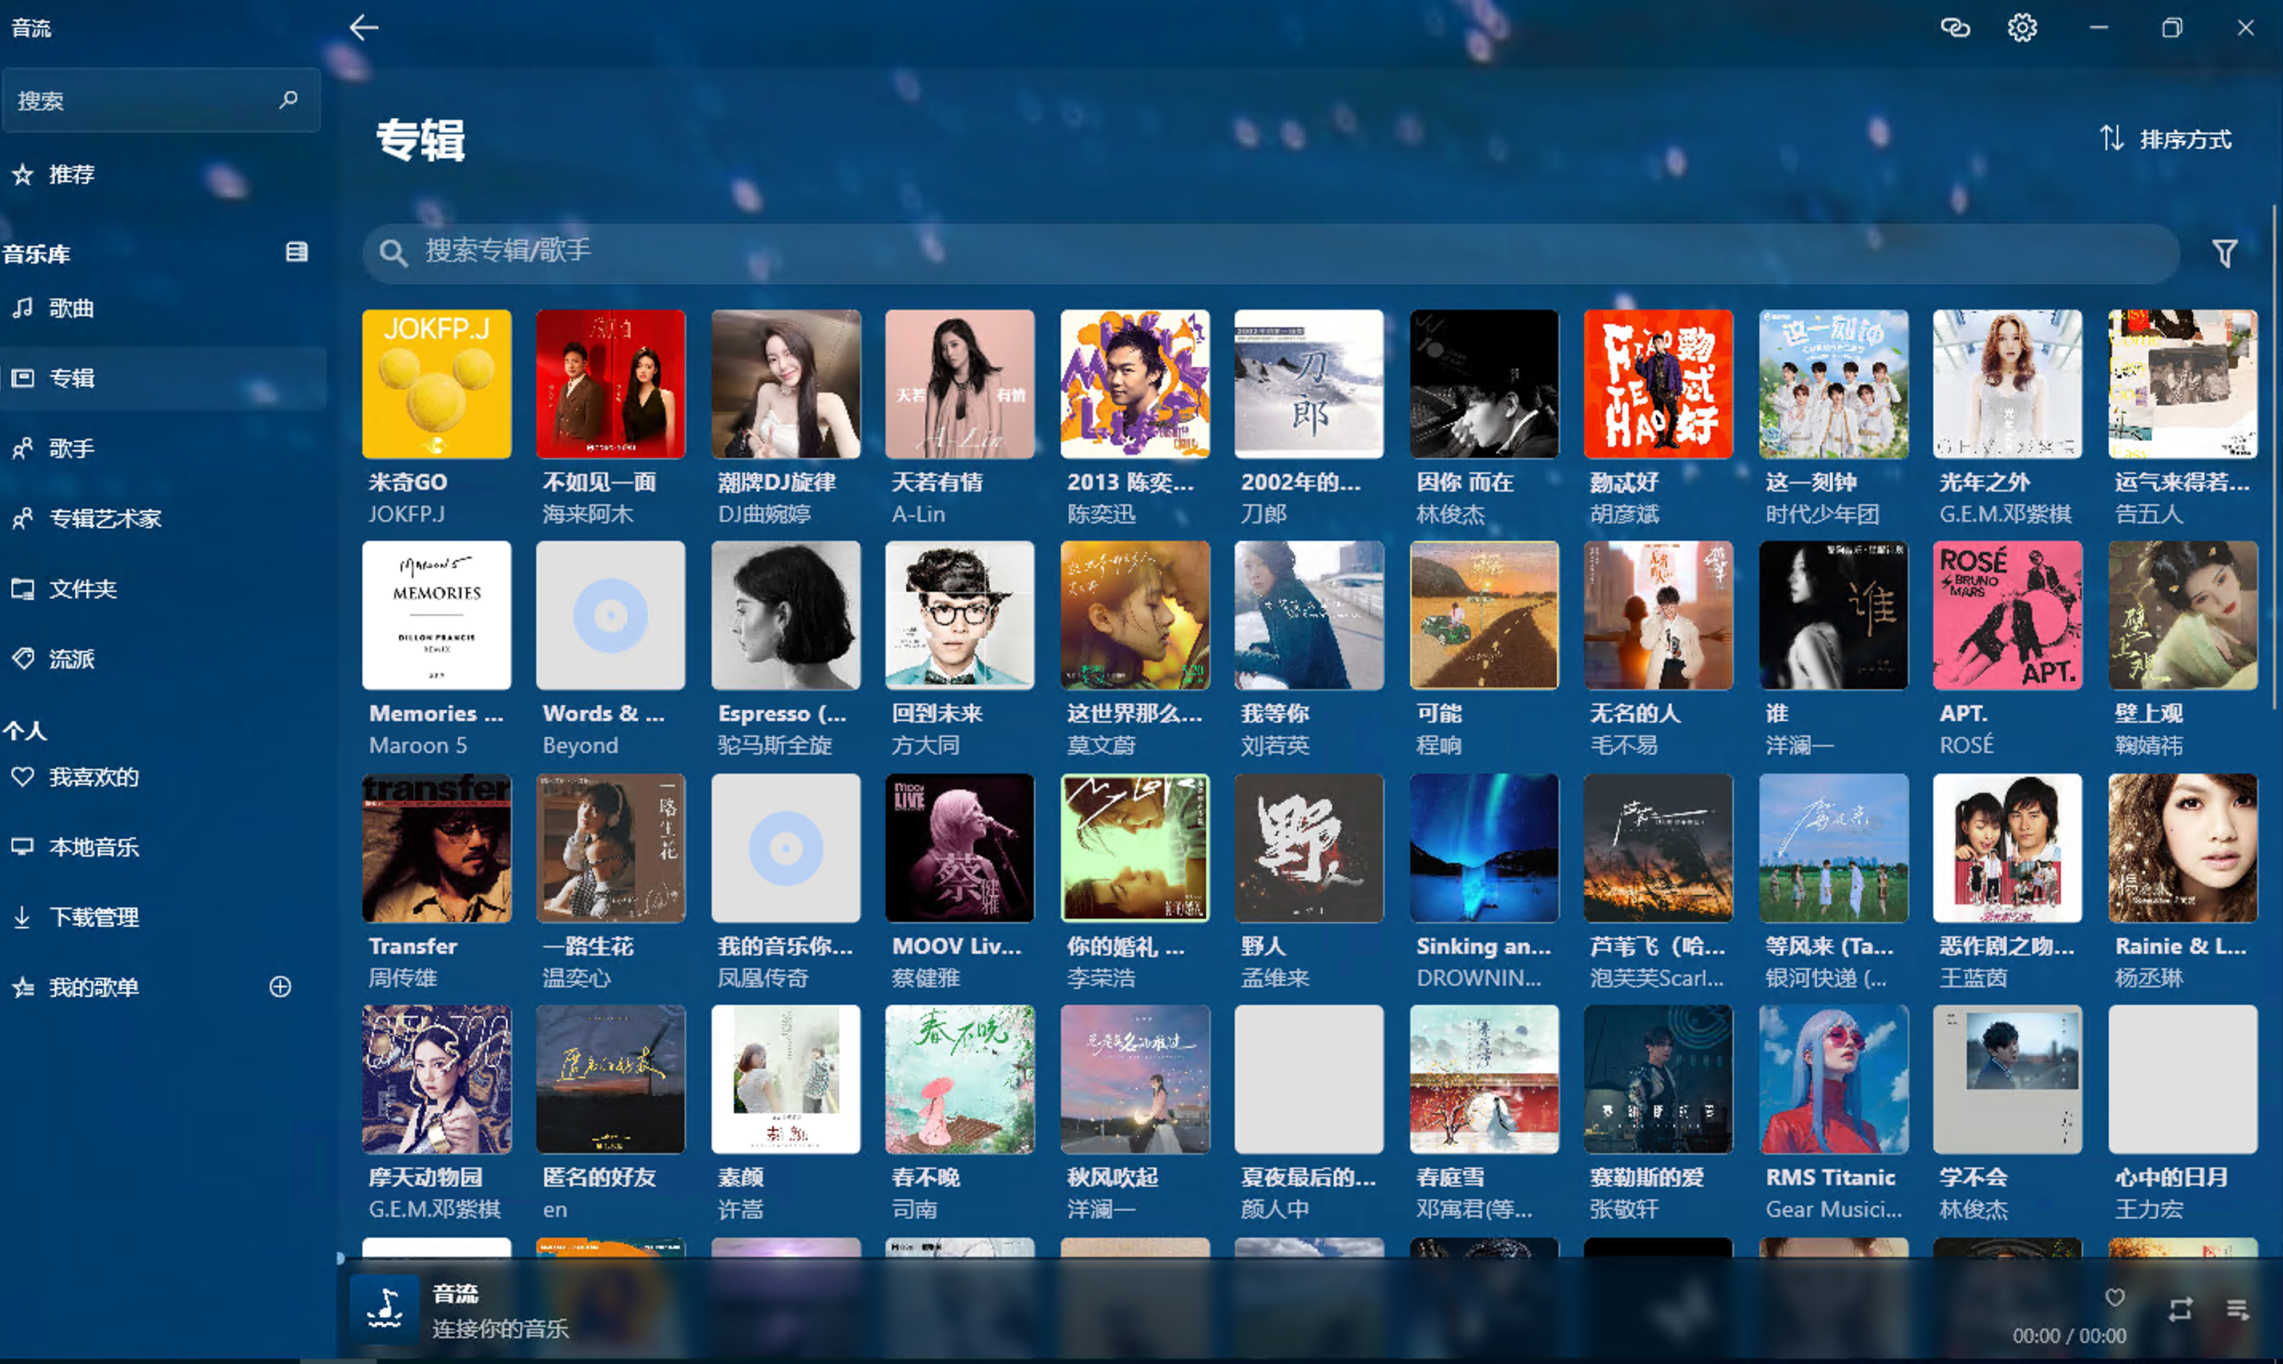Open the 这一刻钟 album cover
Image resolution: width=2283 pixels, height=1364 pixels.
tap(1834, 384)
